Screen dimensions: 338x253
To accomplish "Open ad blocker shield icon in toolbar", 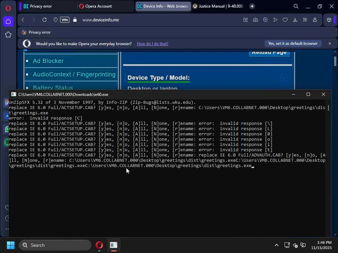I will click(265, 20).
